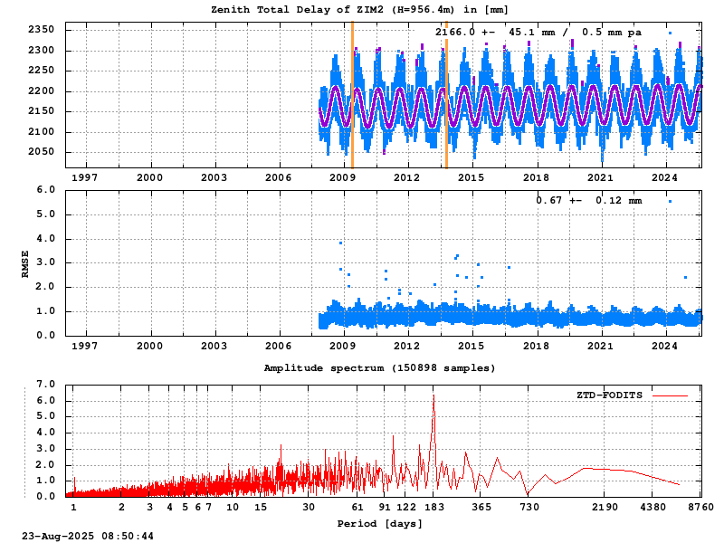Click the blue legend marker in the RMSE plot
724x543 pixels.
670,201
